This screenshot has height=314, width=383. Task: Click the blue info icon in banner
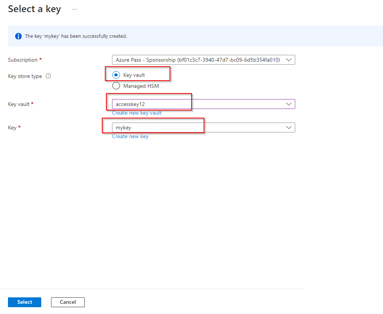coord(18,36)
